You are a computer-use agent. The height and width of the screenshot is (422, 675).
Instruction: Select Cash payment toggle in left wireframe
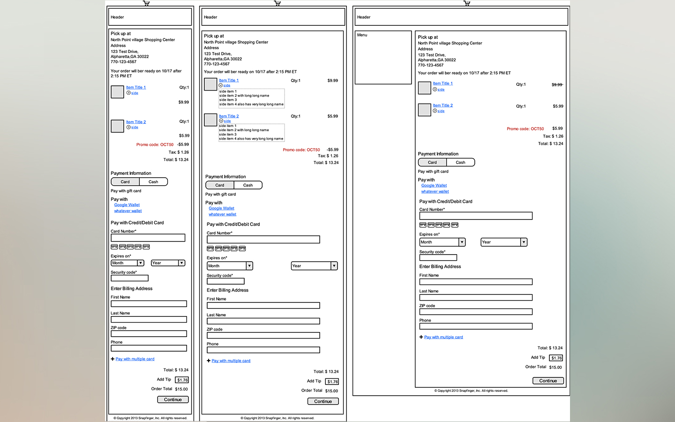coord(153,182)
